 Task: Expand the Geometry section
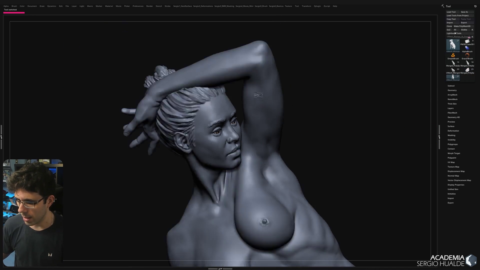(x=452, y=90)
